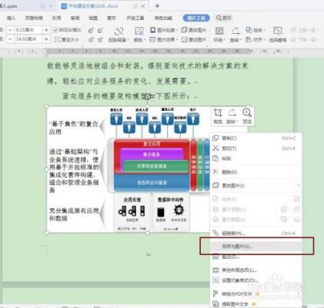Screen dimensions: 324x308
Task: Choose Paste (粘贴) in the context menu
Action: point(256,159)
